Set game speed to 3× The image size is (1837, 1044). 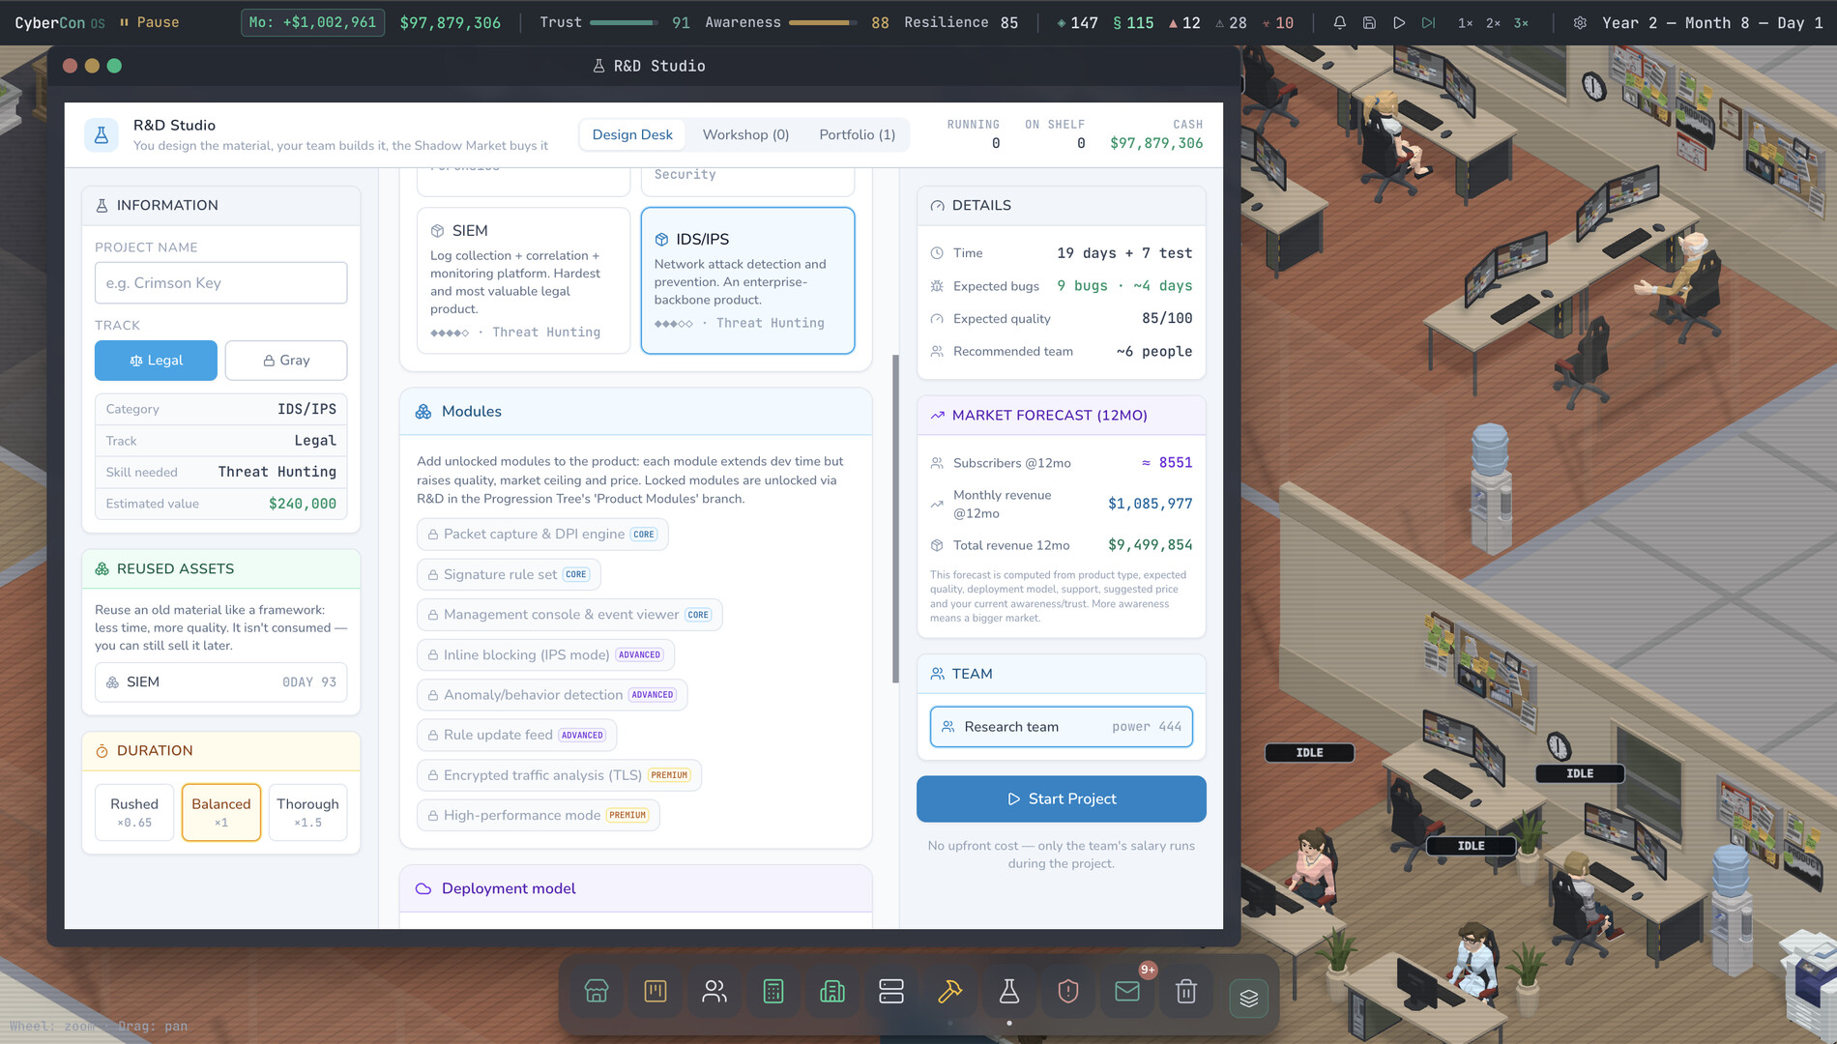coord(1522,22)
